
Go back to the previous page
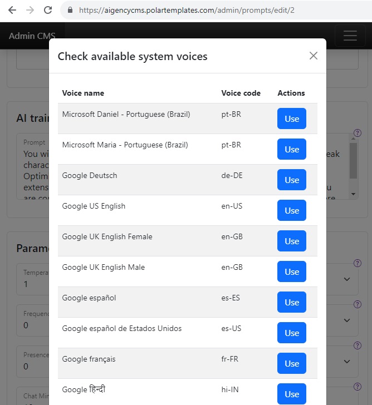coord(12,10)
